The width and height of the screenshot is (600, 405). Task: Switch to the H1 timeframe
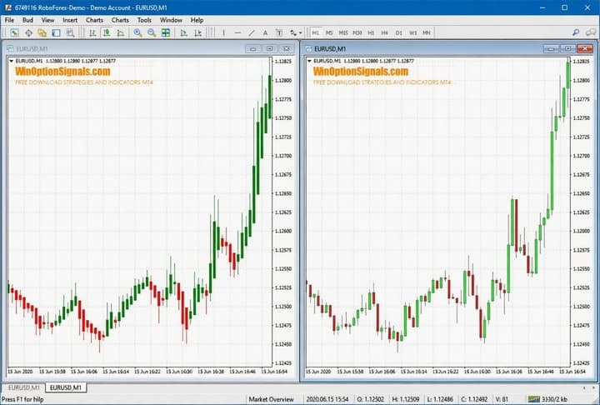click(371, 33)
